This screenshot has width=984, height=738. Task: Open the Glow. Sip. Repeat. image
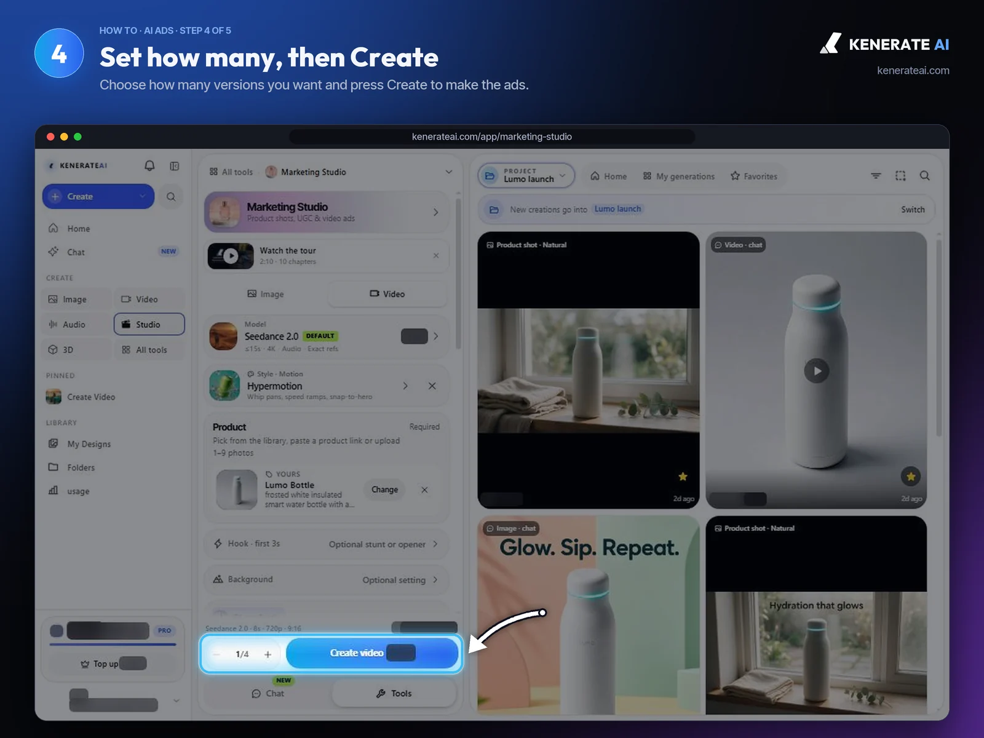pos(589,615)
